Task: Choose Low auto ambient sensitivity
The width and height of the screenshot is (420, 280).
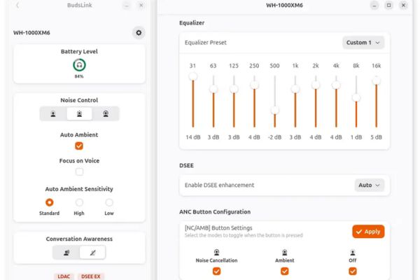Action: point(109,202)
